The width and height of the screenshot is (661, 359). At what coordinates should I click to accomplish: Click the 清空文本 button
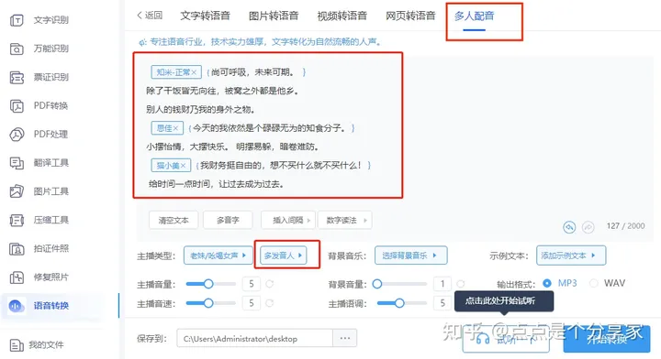click(x=174, y=221)
